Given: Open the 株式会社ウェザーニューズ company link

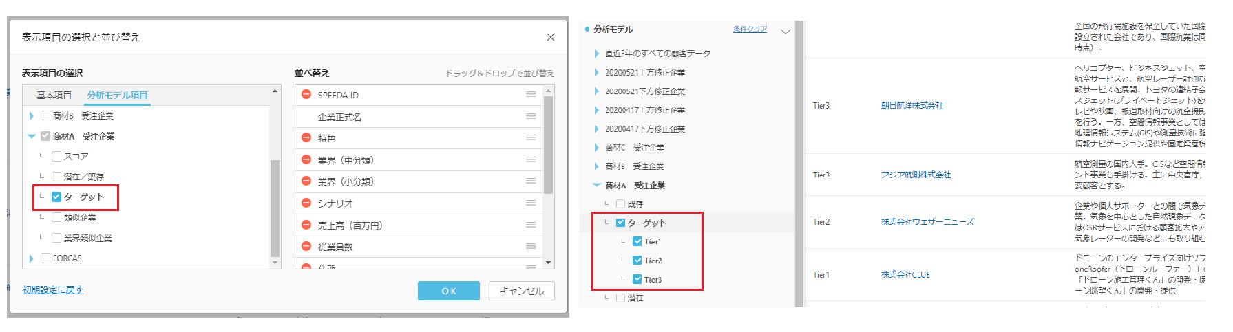Looking at the screenshot, I should pyautogui.click(x=927, y=222).
